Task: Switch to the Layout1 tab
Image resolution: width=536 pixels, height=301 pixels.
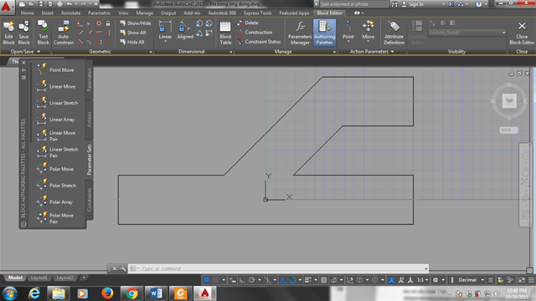Action: [x=39, y=278]
